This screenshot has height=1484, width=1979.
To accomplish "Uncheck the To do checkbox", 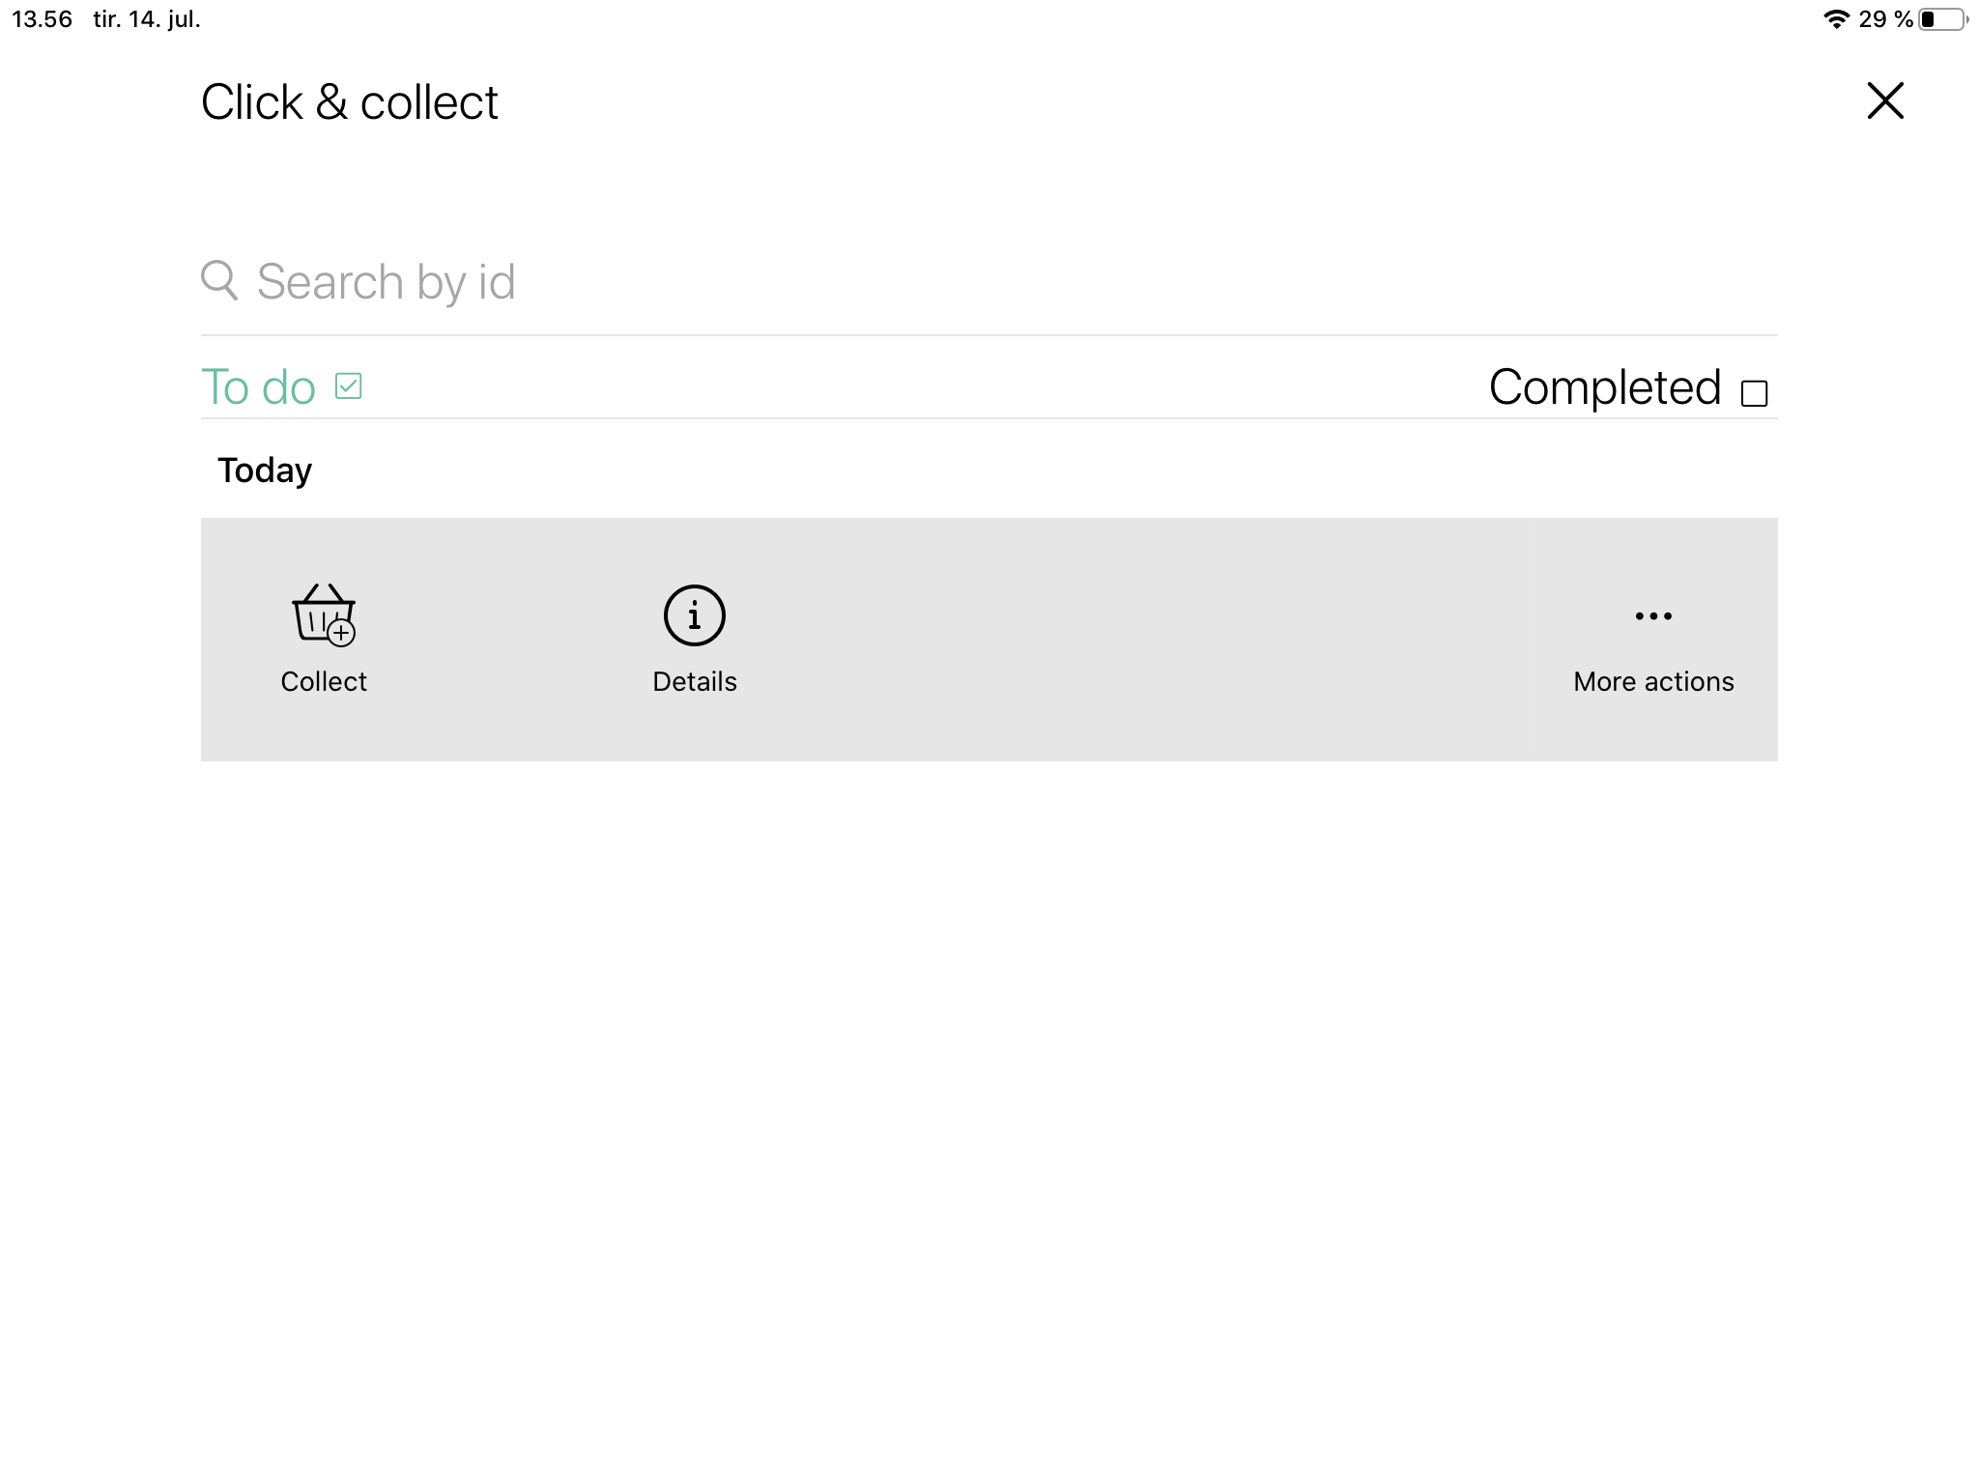I will click(x=348, y=386).
